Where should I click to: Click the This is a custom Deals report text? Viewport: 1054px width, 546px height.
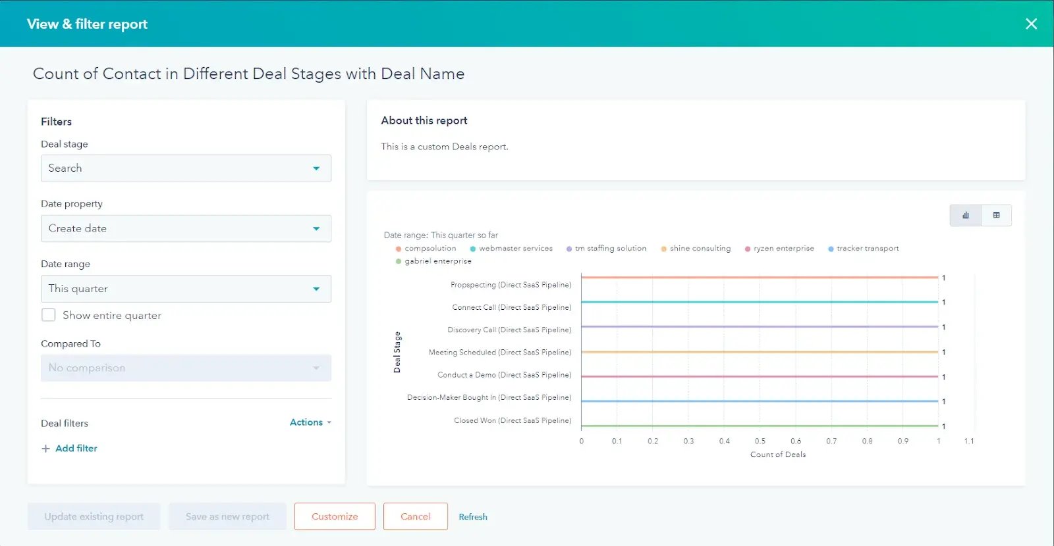pos(445,147)
